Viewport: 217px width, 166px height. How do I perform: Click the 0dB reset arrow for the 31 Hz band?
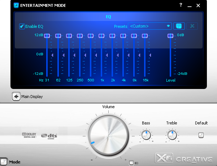(x=52, y=55)
